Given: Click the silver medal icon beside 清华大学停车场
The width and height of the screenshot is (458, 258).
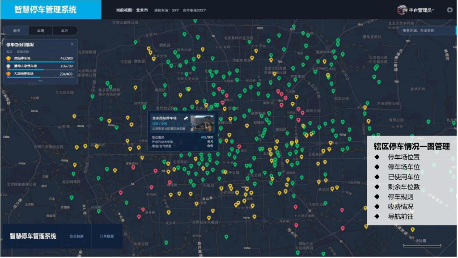Looking at the screenshot, I should [8, 66].
